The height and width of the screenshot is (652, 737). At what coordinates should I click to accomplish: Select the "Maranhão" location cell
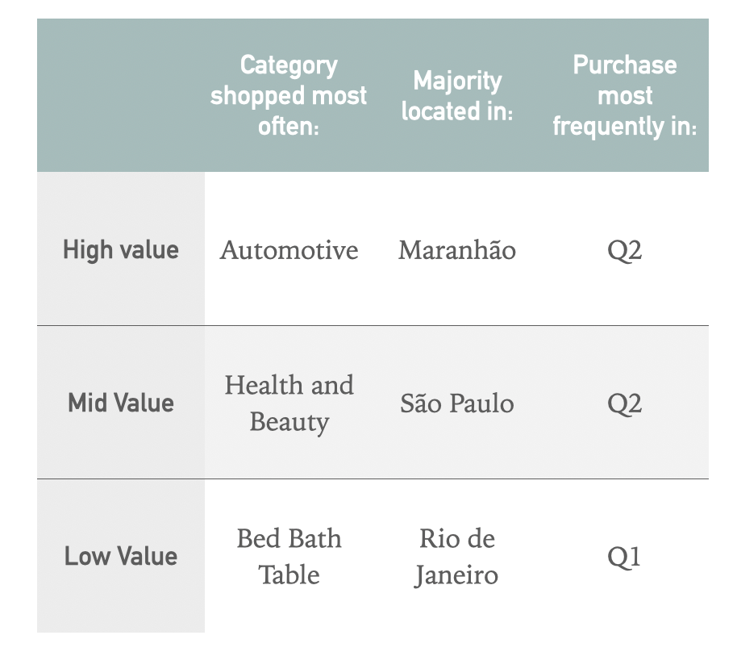point(457,250)
